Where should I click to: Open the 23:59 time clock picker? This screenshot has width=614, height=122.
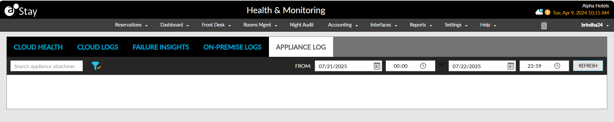557,66
